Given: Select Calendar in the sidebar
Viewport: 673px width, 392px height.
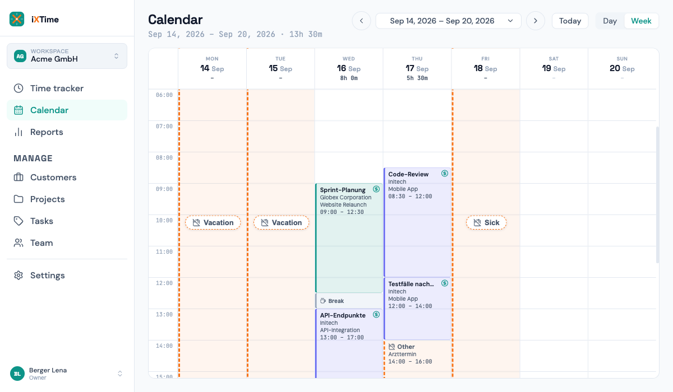Looking at the screenshot, I should (67, 110).
